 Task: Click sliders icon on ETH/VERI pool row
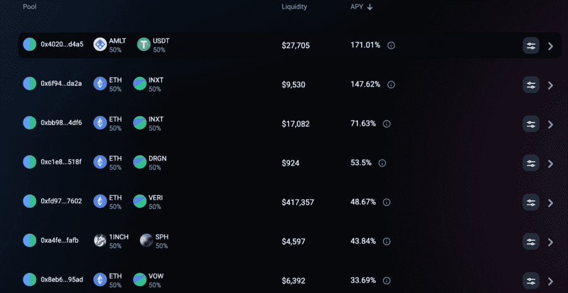[531, 202]
